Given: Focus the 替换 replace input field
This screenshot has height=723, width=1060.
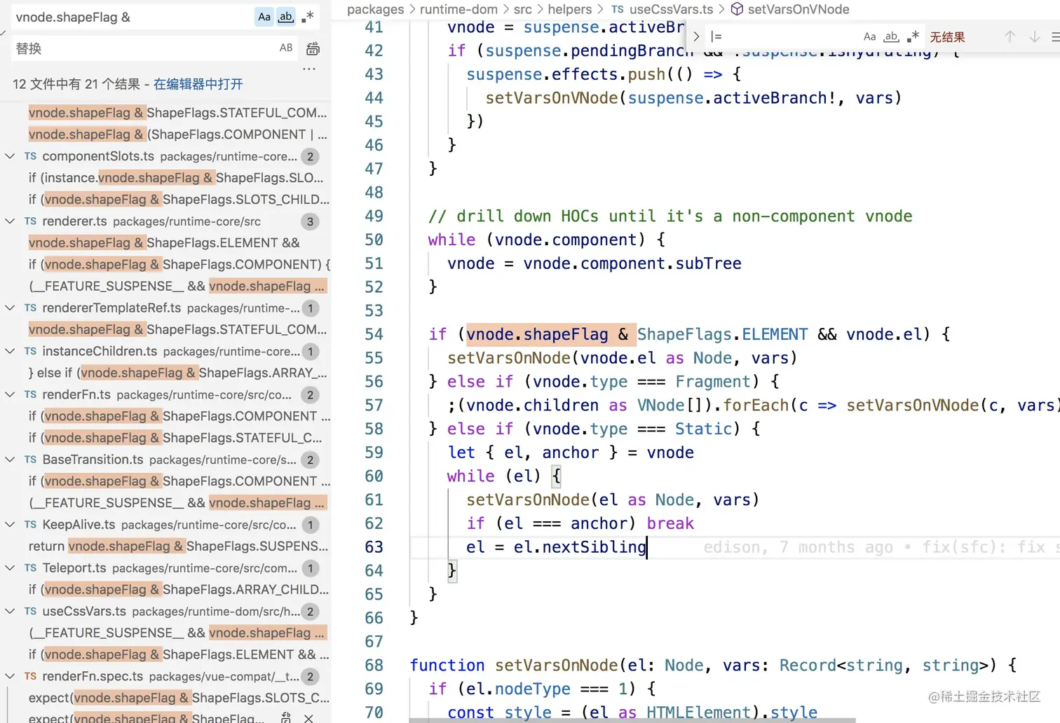Looking at the screenshot, I should 144,48.
